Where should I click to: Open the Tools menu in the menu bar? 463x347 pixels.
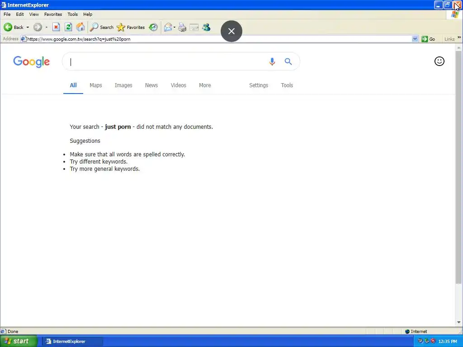coord(73,14)
